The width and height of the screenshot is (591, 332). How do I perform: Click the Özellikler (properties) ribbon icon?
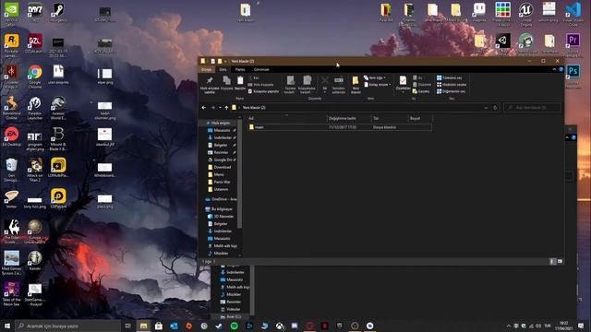[403, 84]
